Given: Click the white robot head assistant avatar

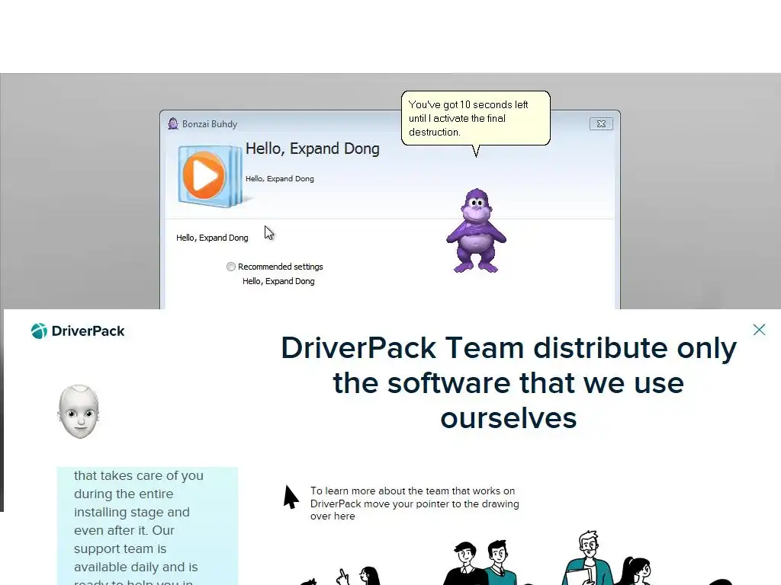Looking at the screenshot, I should click(79, 412).
